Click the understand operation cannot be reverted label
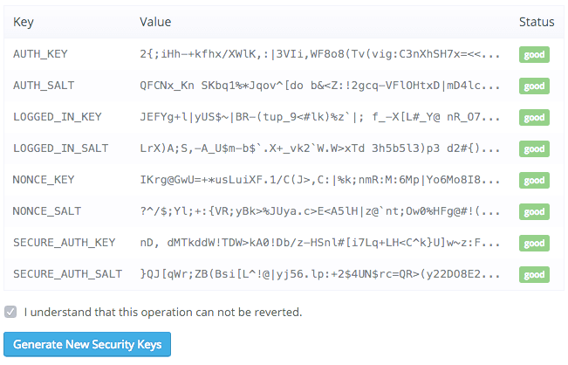The image size is (568, 365). pyautogui.click(x=163, y=312)
